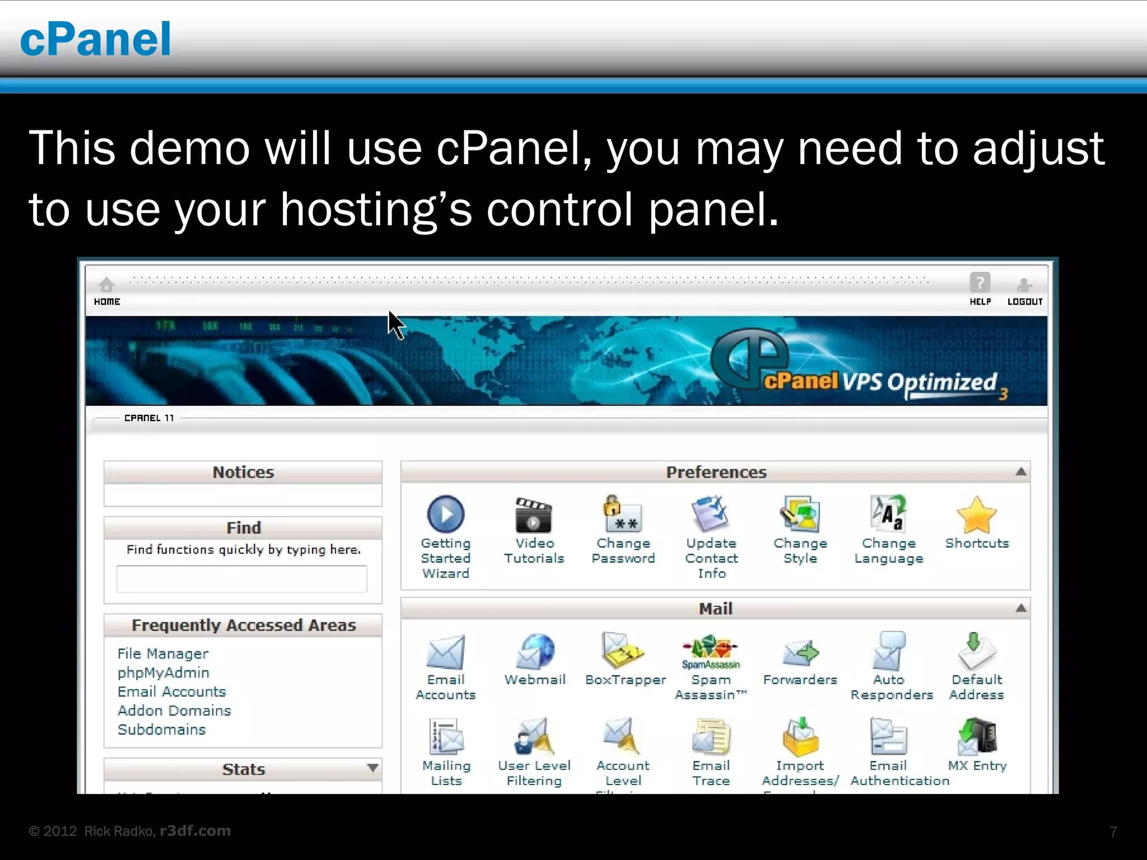Open Auto Responders icon
The image size is (1147, 860).
click(889, 651)
